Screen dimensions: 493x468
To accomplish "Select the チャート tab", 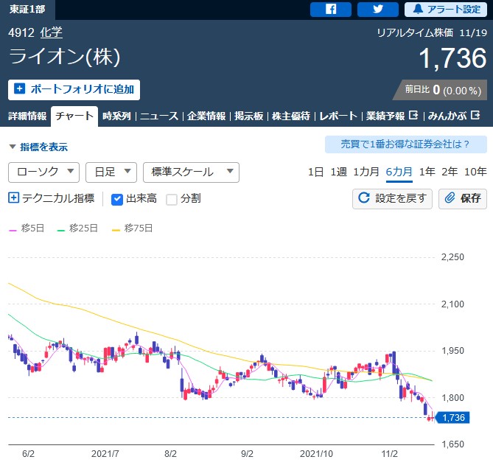I will [x=74, y=116].
